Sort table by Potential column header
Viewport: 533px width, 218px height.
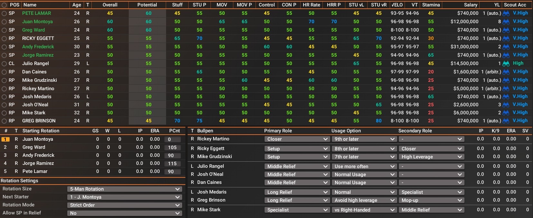tap(147, 5)
